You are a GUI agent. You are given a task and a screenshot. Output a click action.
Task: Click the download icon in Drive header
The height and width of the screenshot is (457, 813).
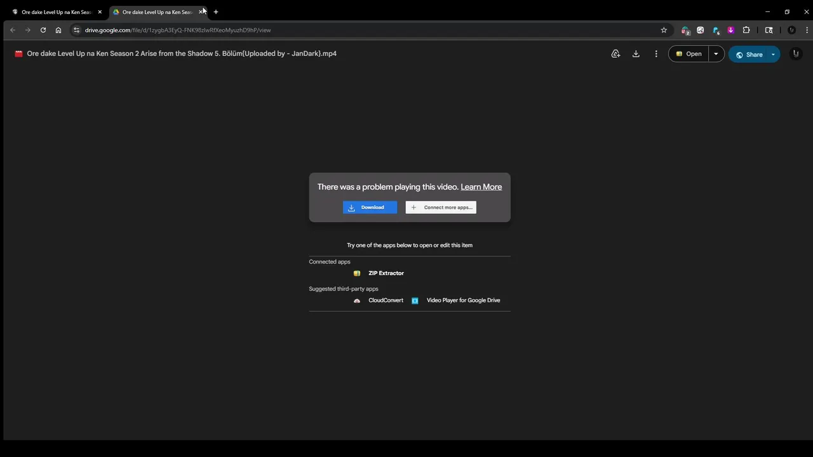(x=636, y=54)
